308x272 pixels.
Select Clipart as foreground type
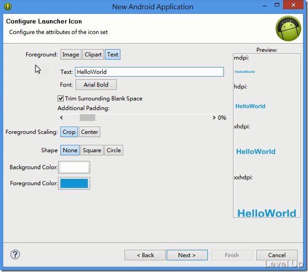coord(93,54)
